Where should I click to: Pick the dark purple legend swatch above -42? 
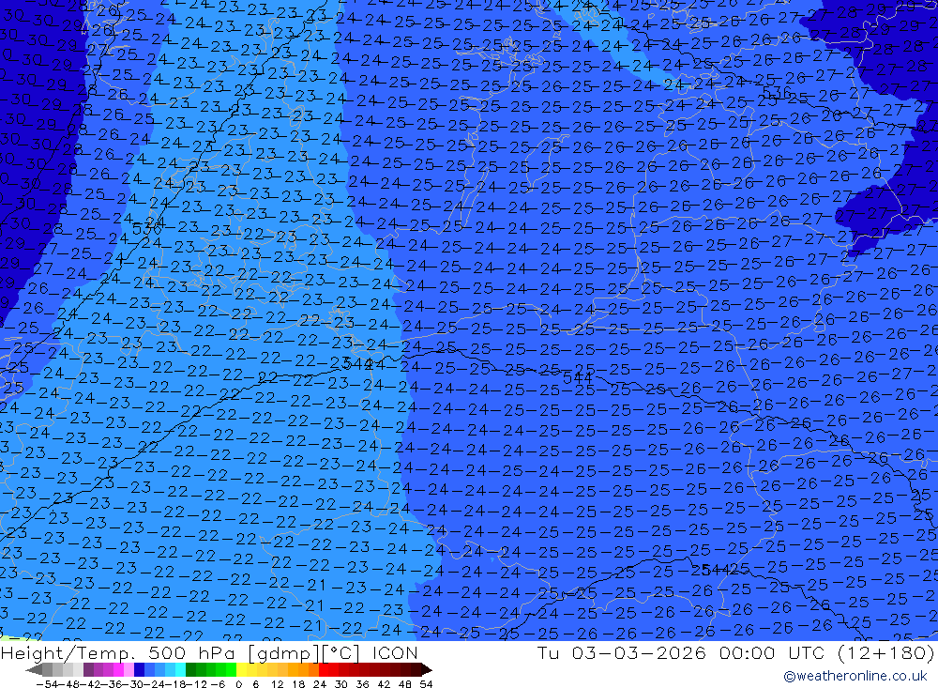[88, 670]
